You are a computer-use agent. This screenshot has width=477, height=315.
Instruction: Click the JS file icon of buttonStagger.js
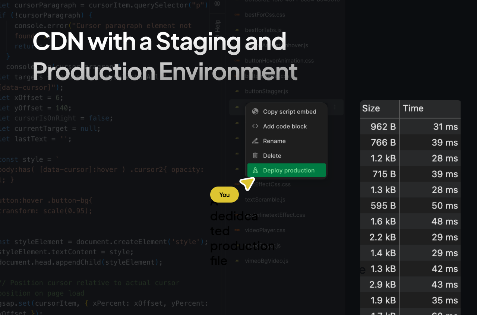coord(237,91)
